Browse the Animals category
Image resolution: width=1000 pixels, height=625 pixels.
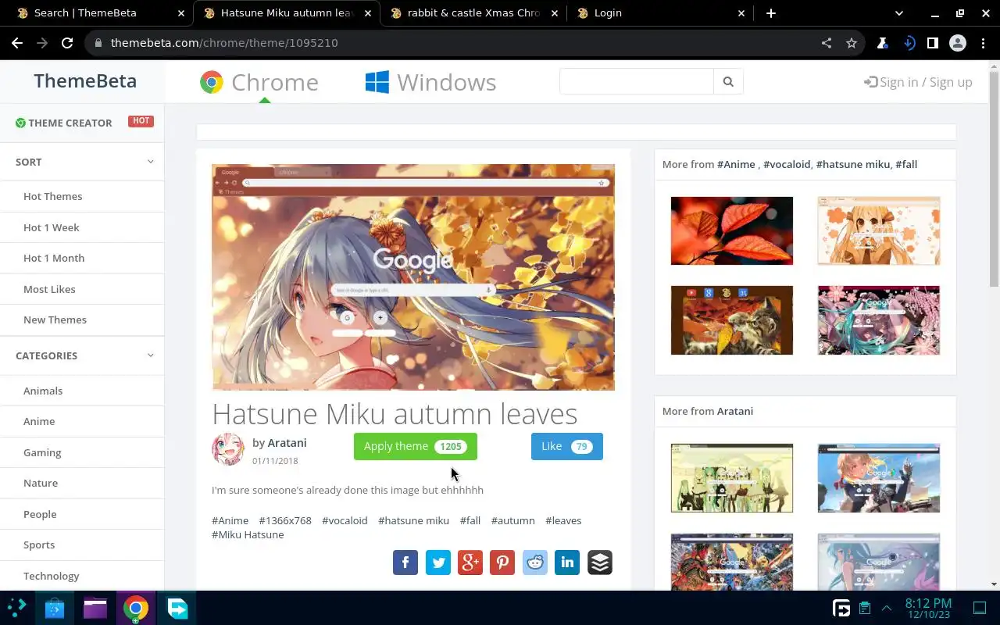tap(43, 391)
